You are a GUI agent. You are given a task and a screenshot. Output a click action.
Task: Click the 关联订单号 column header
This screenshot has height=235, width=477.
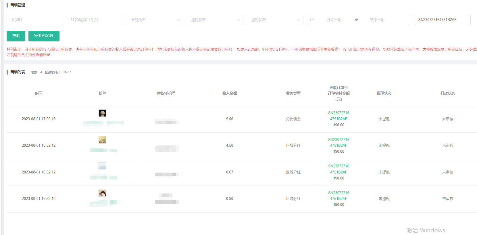click(x=338, y=87)
